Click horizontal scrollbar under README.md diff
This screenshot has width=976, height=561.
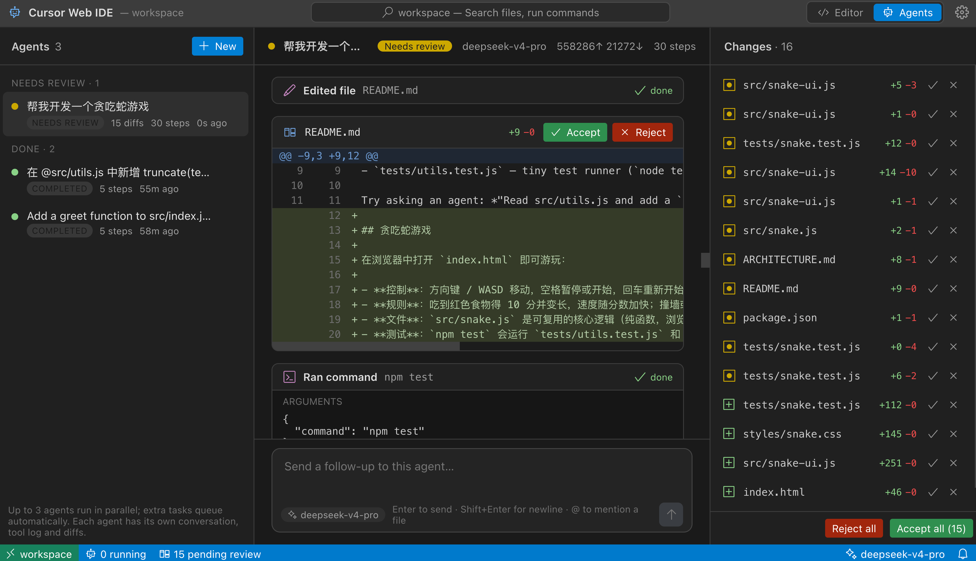(366, 346)
